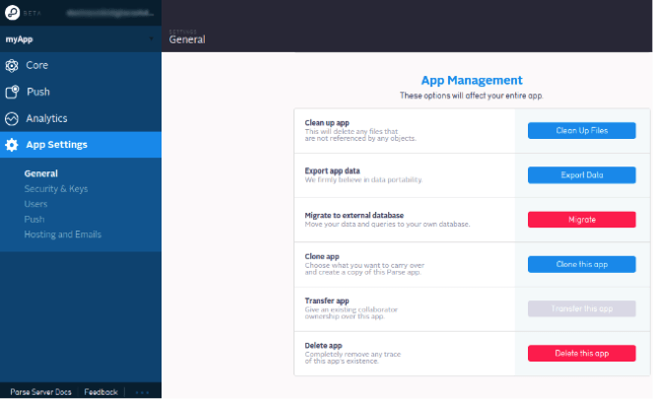This screenshot has height=399, width=653.
Task: Click the Clean Up Files button
Action: coord(581,130)
